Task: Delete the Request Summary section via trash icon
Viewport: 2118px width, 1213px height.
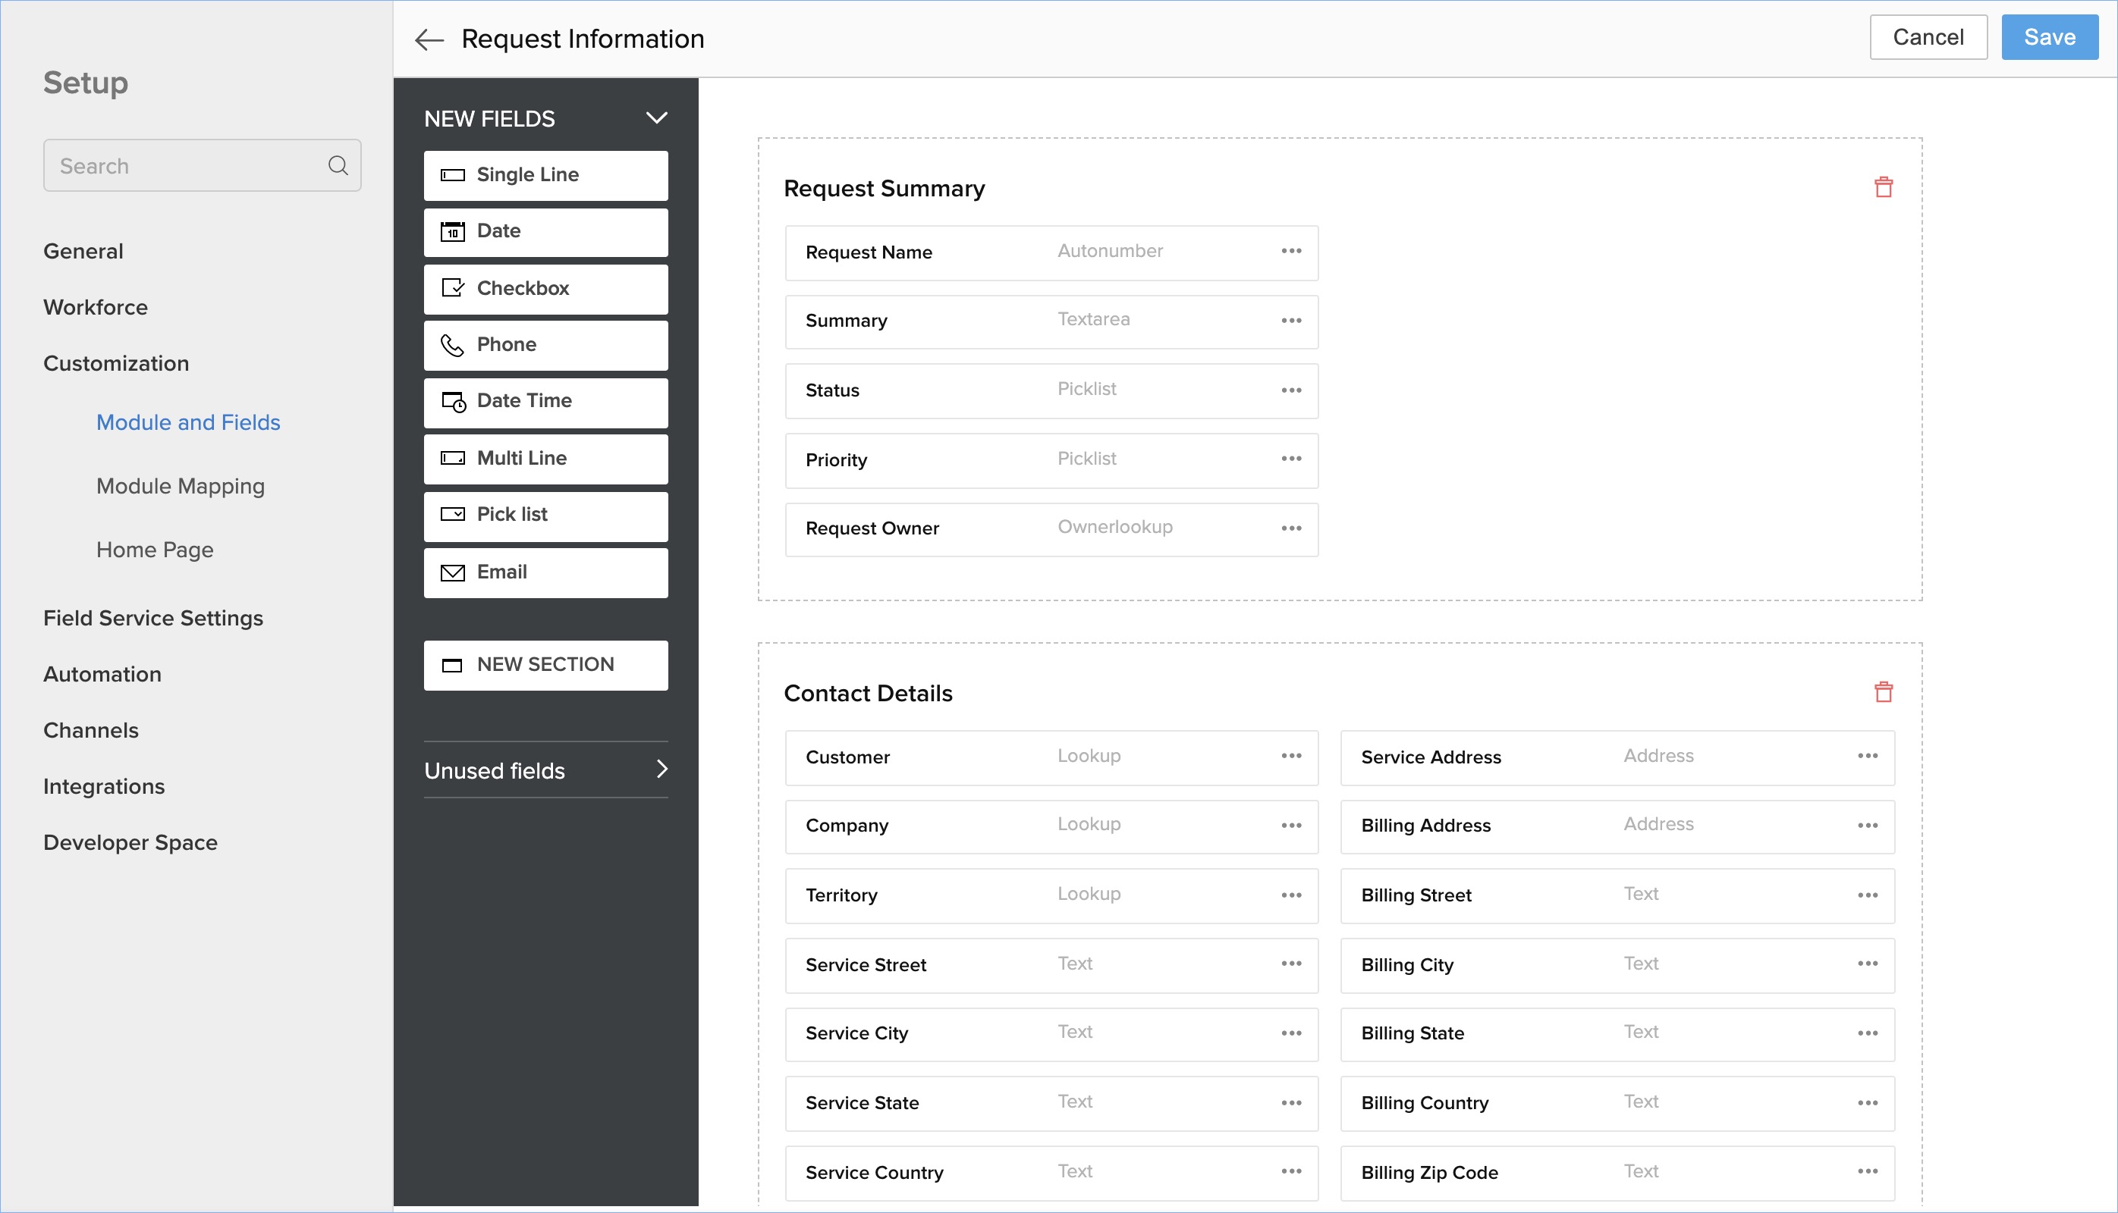Action: [1883, 187]
